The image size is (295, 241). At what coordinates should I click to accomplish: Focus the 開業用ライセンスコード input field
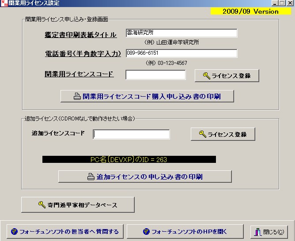point(155,75)
